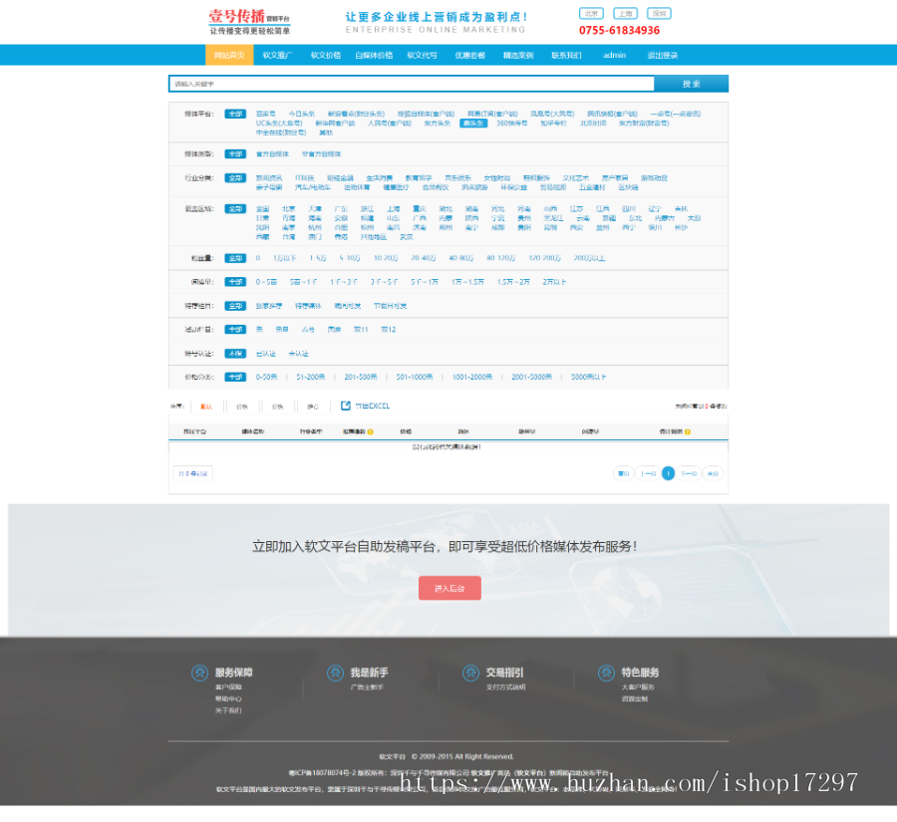Filter price by 5000元以上

(x=589, y=377)
